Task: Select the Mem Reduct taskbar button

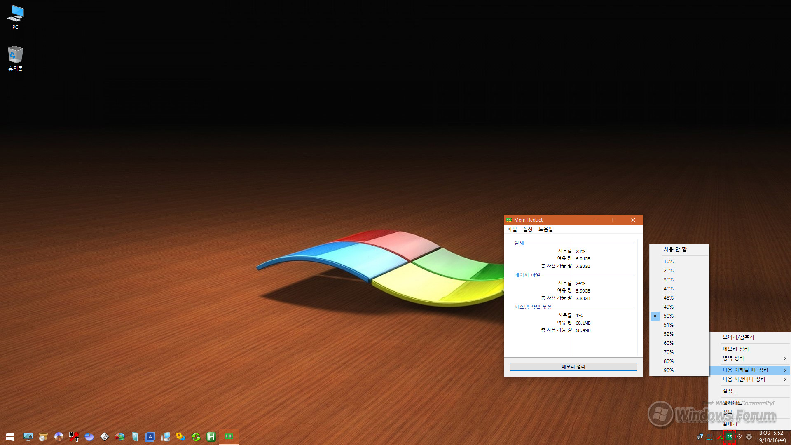Action: click(229, 437)
